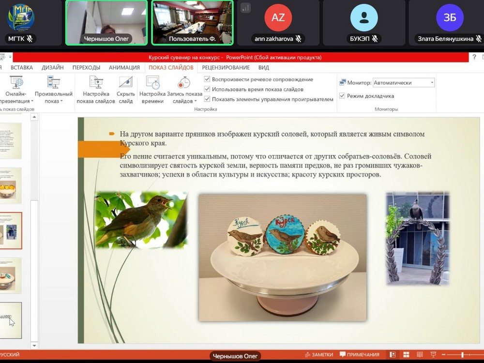Image resolution: width=484 pixels, height=363 pixels.
Task: Click Настройка времени rehearse timings icon
Action: [x=152, y=83]
